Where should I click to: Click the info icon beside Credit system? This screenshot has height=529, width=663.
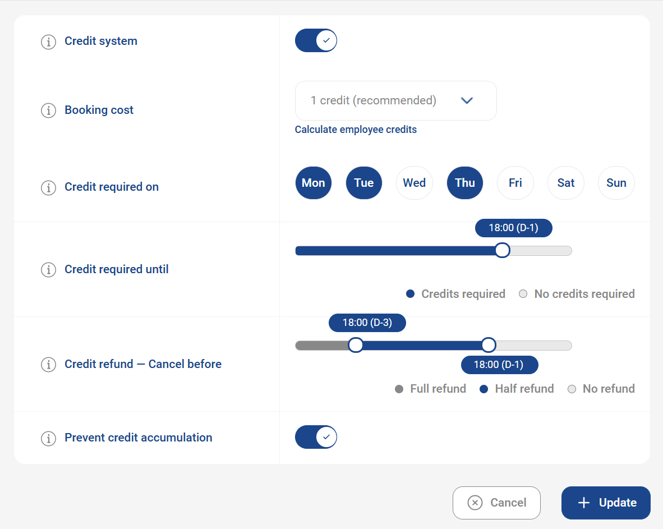pos(48,42)
